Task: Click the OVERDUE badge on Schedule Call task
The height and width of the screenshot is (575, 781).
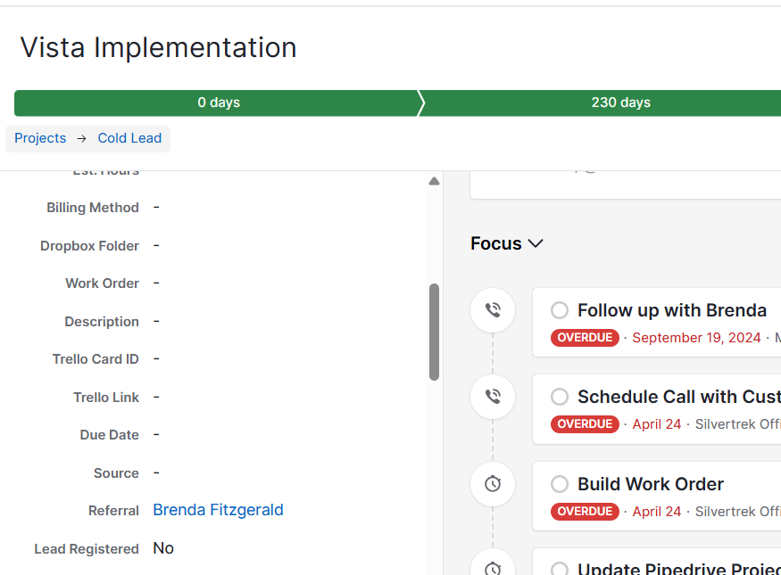Action: (585, 424)
